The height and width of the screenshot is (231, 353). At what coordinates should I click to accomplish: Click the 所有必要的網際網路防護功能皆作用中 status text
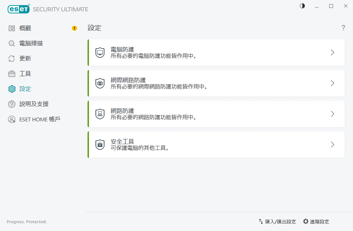tap(159, 87)
